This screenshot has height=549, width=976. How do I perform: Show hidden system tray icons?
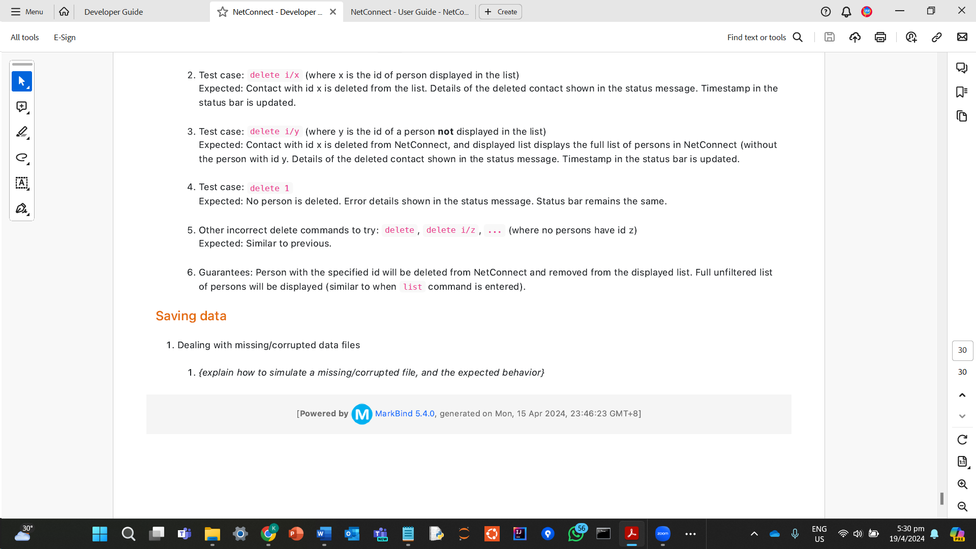click(754, 534)
